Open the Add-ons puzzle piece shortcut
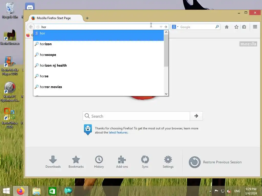The height and width of the screenshot is (196, 262). [122, 162]
